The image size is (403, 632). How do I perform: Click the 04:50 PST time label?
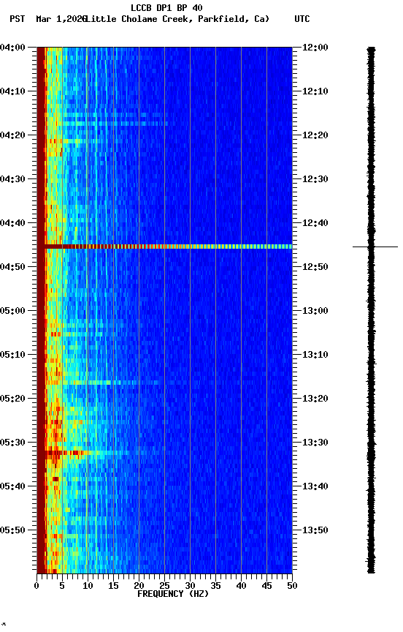coord(12,267)
